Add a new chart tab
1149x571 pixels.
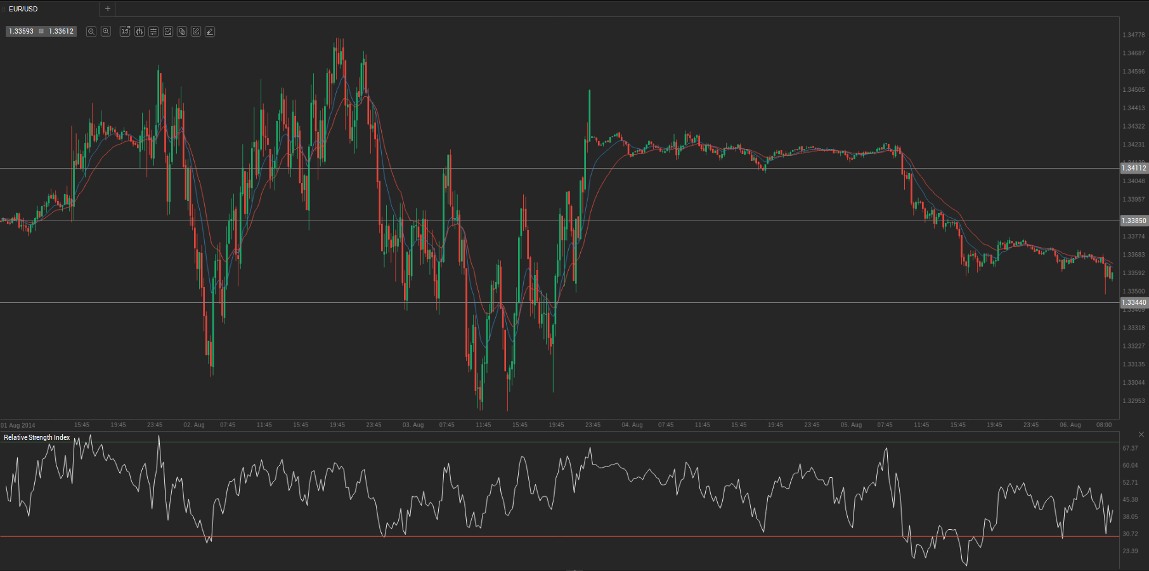click(x=108, y=9)
